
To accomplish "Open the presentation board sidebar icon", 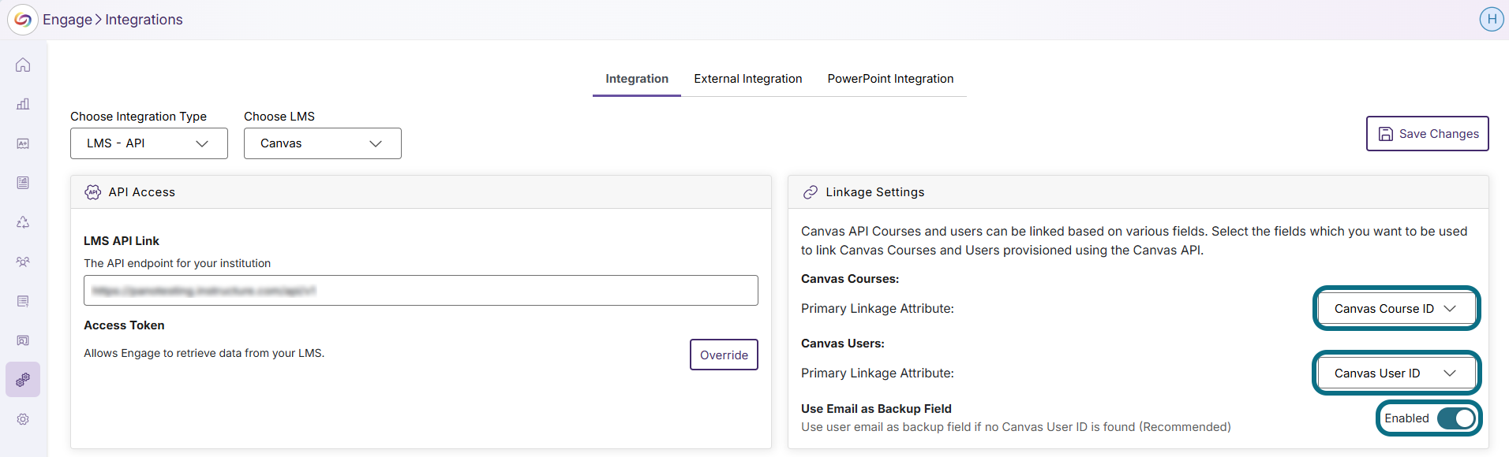I will coord(23,340).
